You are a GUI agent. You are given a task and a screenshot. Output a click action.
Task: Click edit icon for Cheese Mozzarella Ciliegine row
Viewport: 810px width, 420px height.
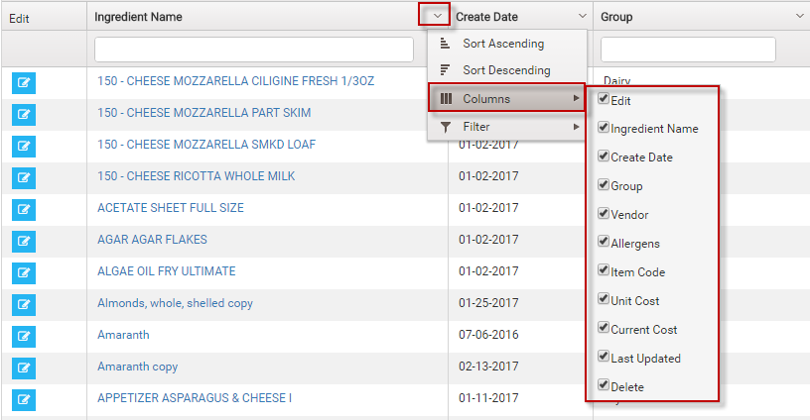pyautogui.click(x=24, y=83)
